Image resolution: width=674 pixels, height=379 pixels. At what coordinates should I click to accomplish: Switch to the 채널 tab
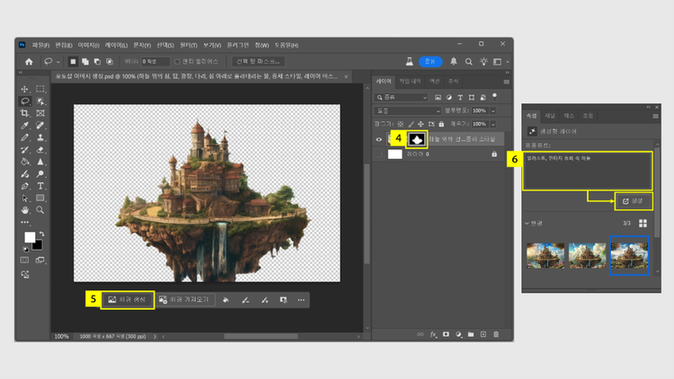550,116
